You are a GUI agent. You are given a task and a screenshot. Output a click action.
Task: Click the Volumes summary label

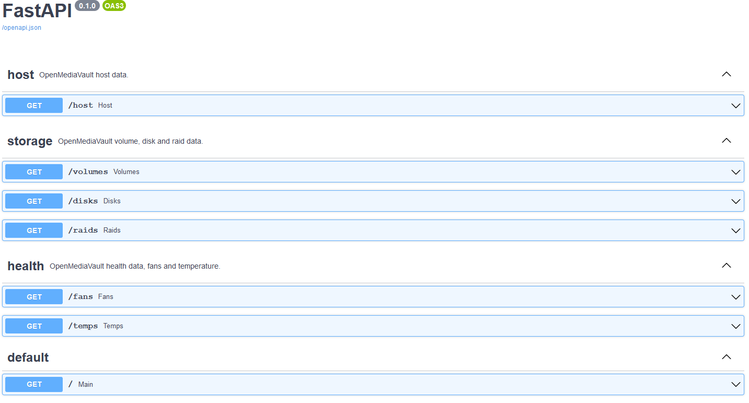(x=126, y=172)
